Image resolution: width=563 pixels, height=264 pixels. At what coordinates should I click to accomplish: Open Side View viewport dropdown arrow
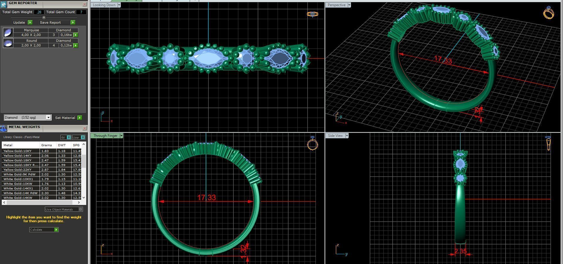point(347,136)
